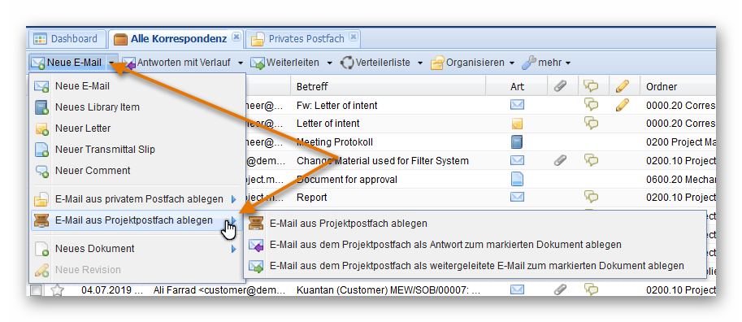Close the Alle Korrespondenz tab

point(236,37)
